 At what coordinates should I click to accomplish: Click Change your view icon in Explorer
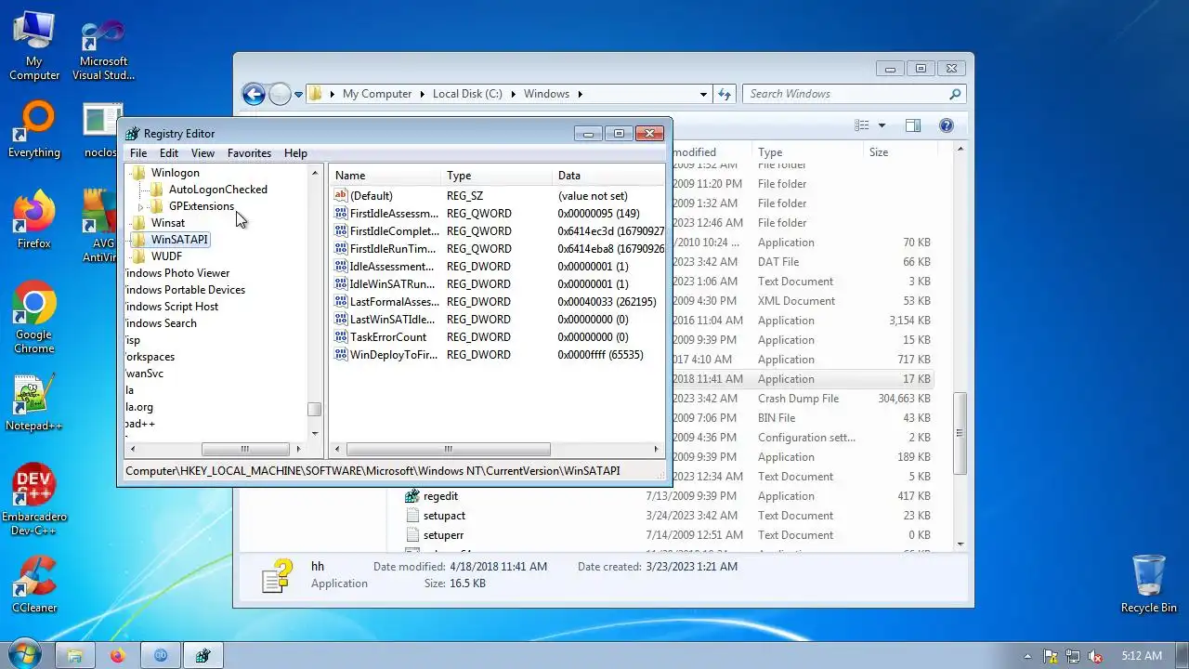[862, 125]
